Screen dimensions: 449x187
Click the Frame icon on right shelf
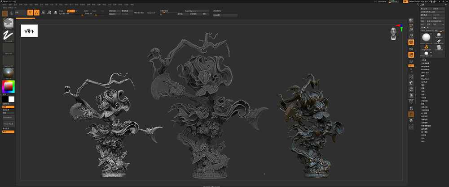411,77
